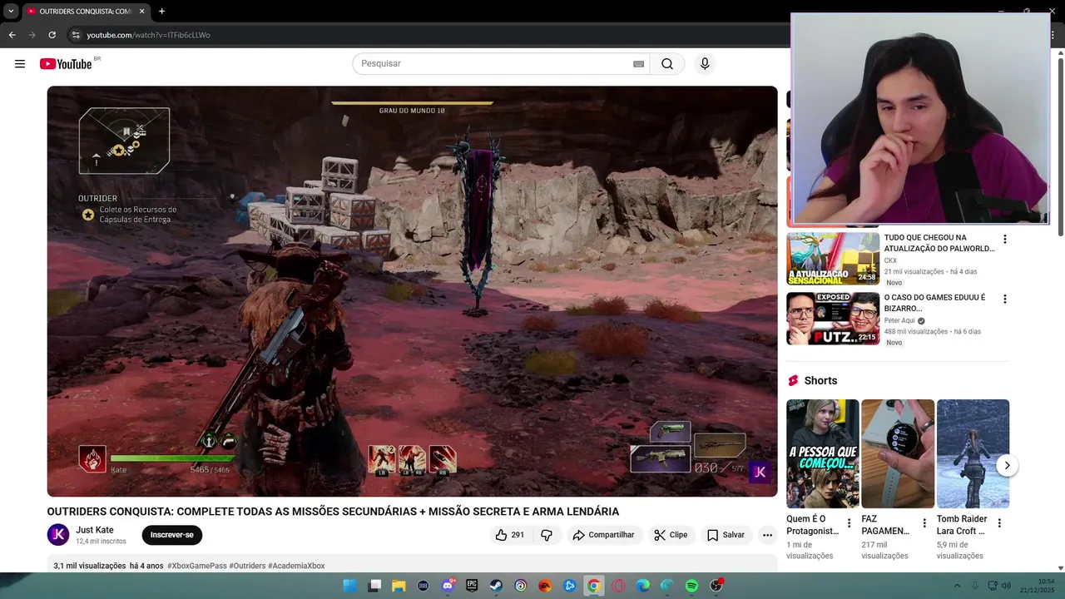Click the Shorts section heading
The width and height of the screenshot is (1065, 599).
tap(820, 380)
